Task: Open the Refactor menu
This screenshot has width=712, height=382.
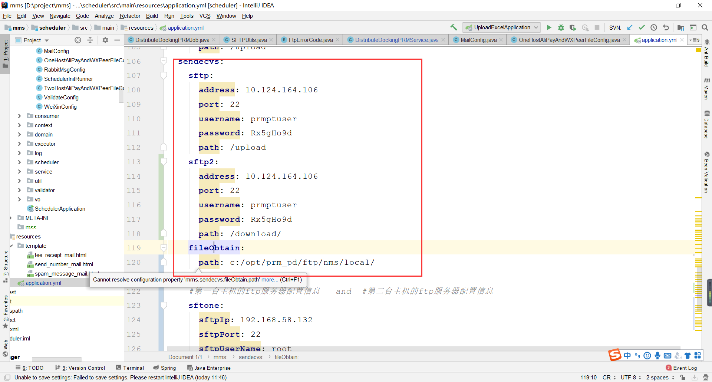Action: point(130,16)
